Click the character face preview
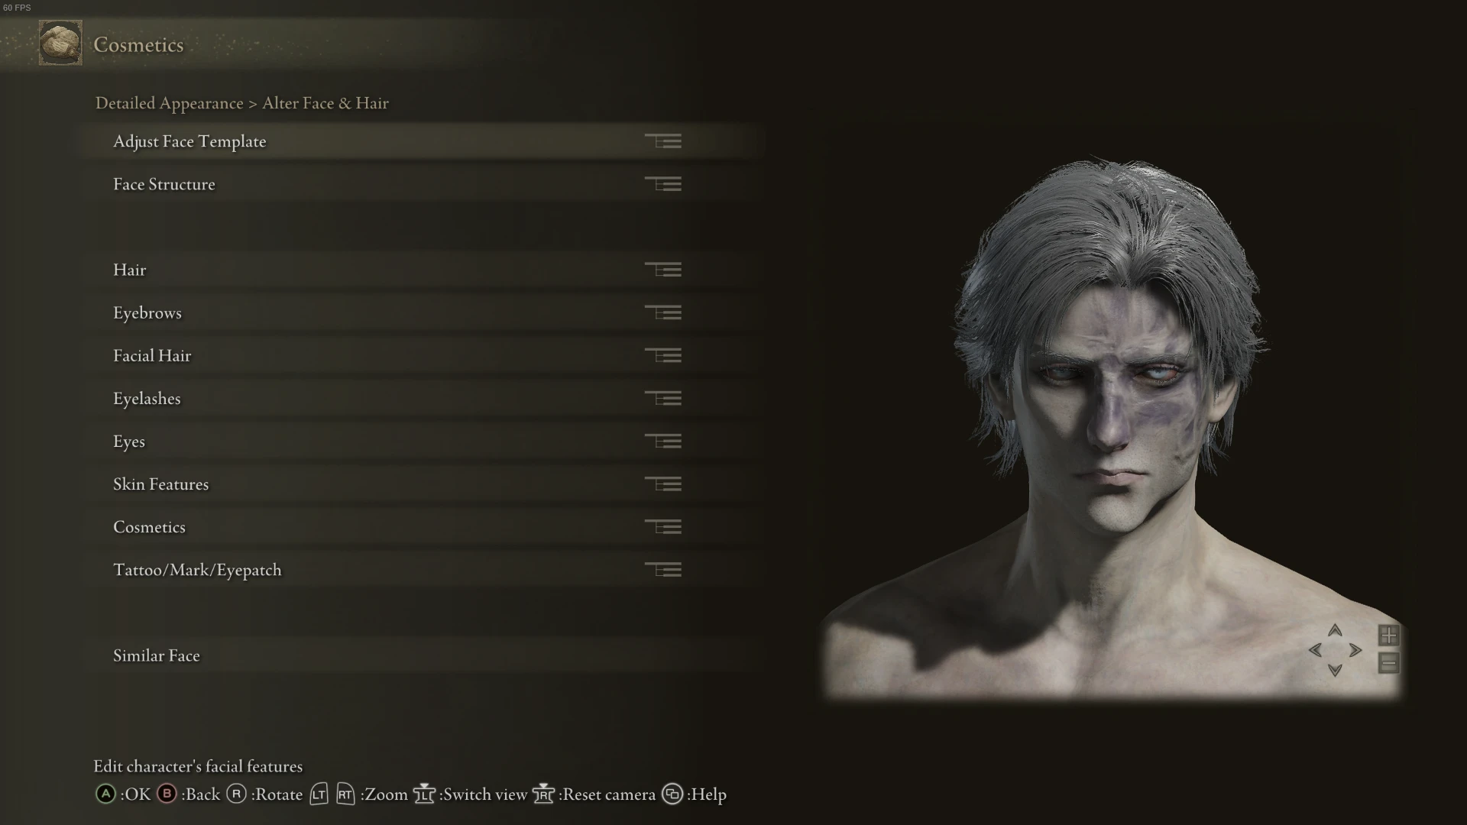 [1112, 428]
